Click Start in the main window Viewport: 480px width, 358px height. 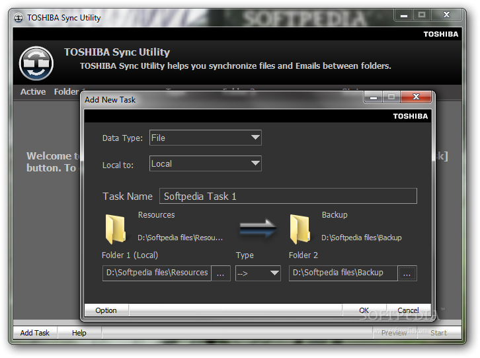(x=439, y=333)
